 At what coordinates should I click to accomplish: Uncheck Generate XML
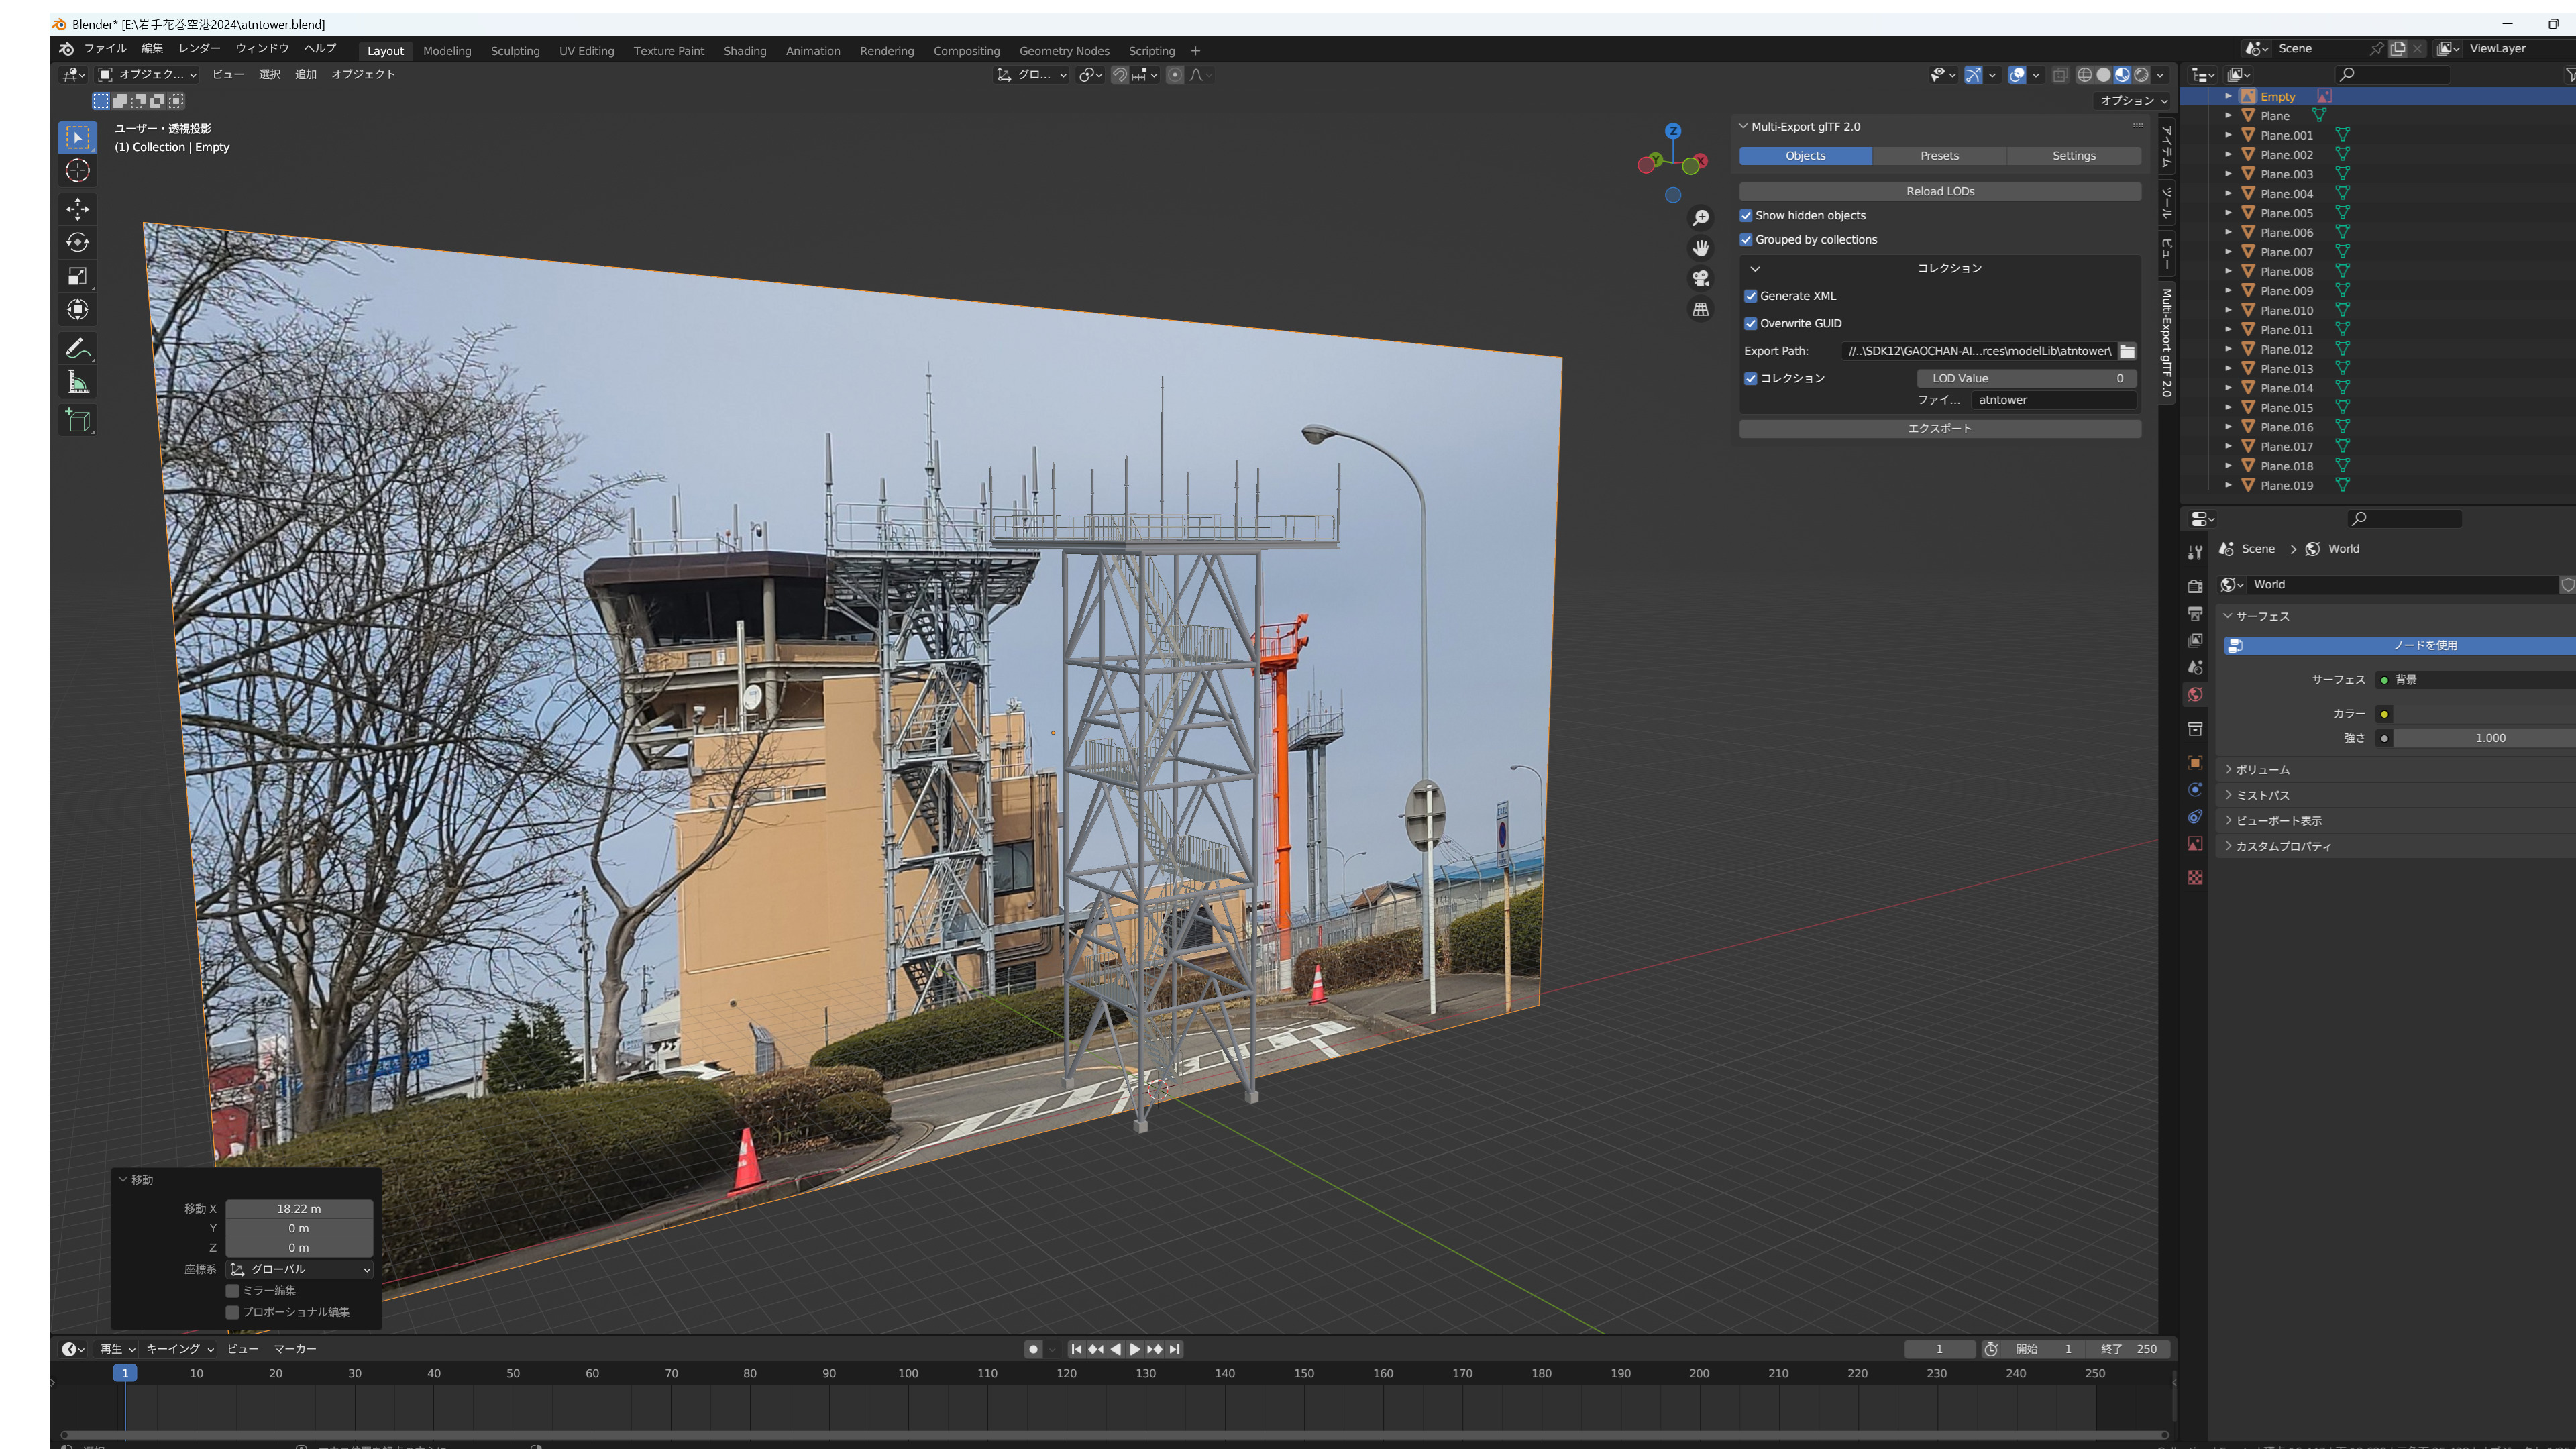coord(1751,296)
